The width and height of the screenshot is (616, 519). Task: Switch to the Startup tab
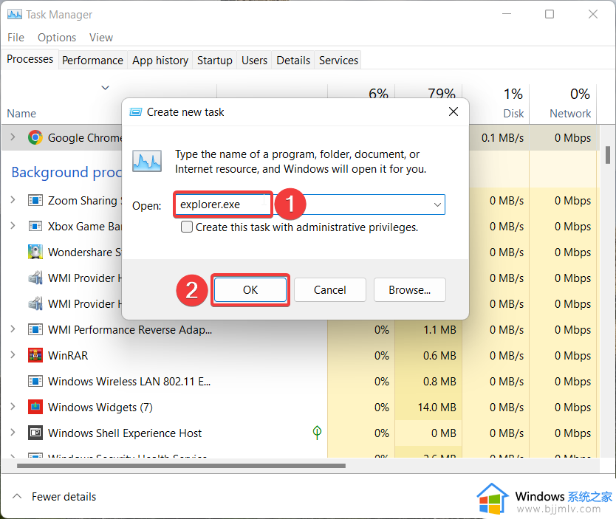point(214,60)
